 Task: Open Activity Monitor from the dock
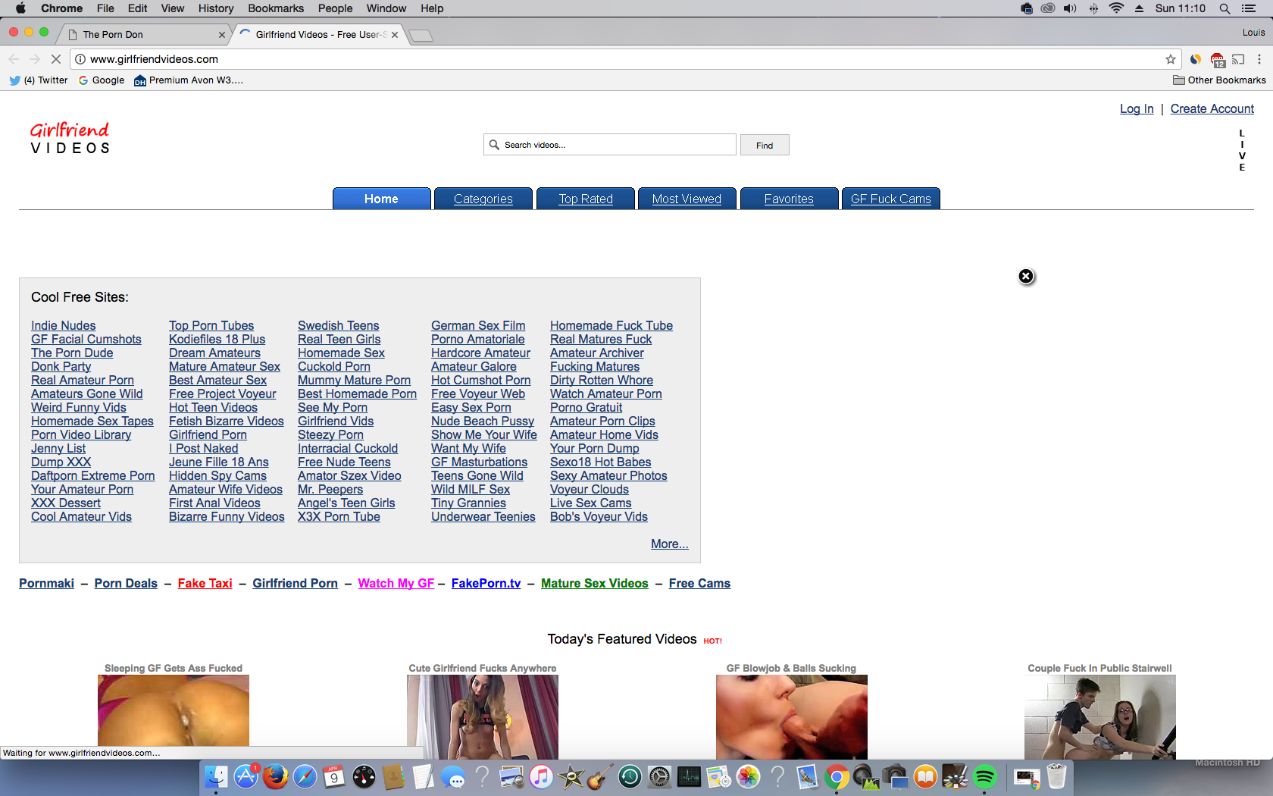[x=689, y=777]
